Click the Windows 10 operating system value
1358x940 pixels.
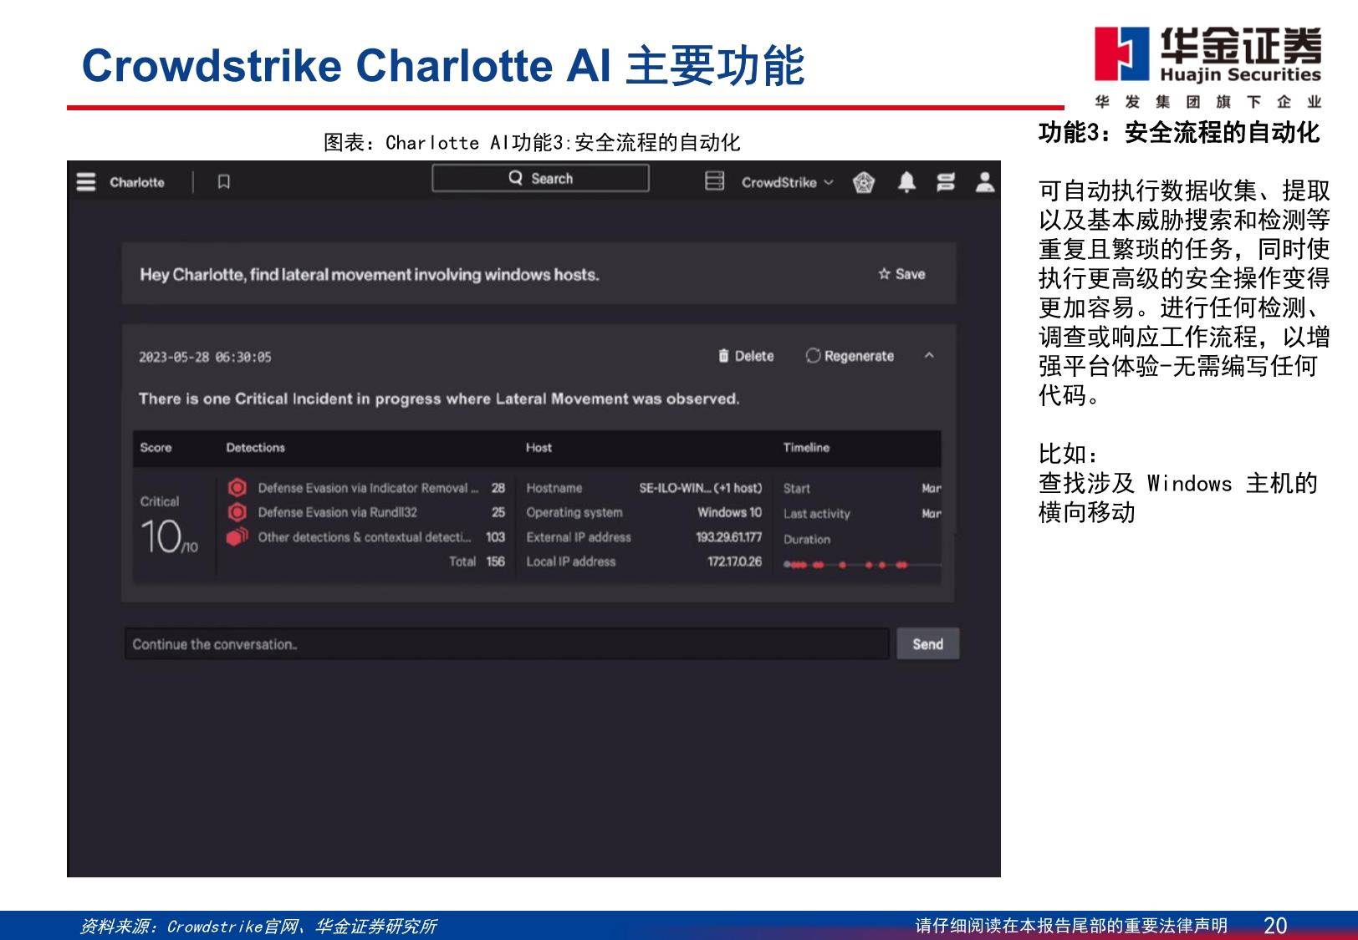coord(729,512)
